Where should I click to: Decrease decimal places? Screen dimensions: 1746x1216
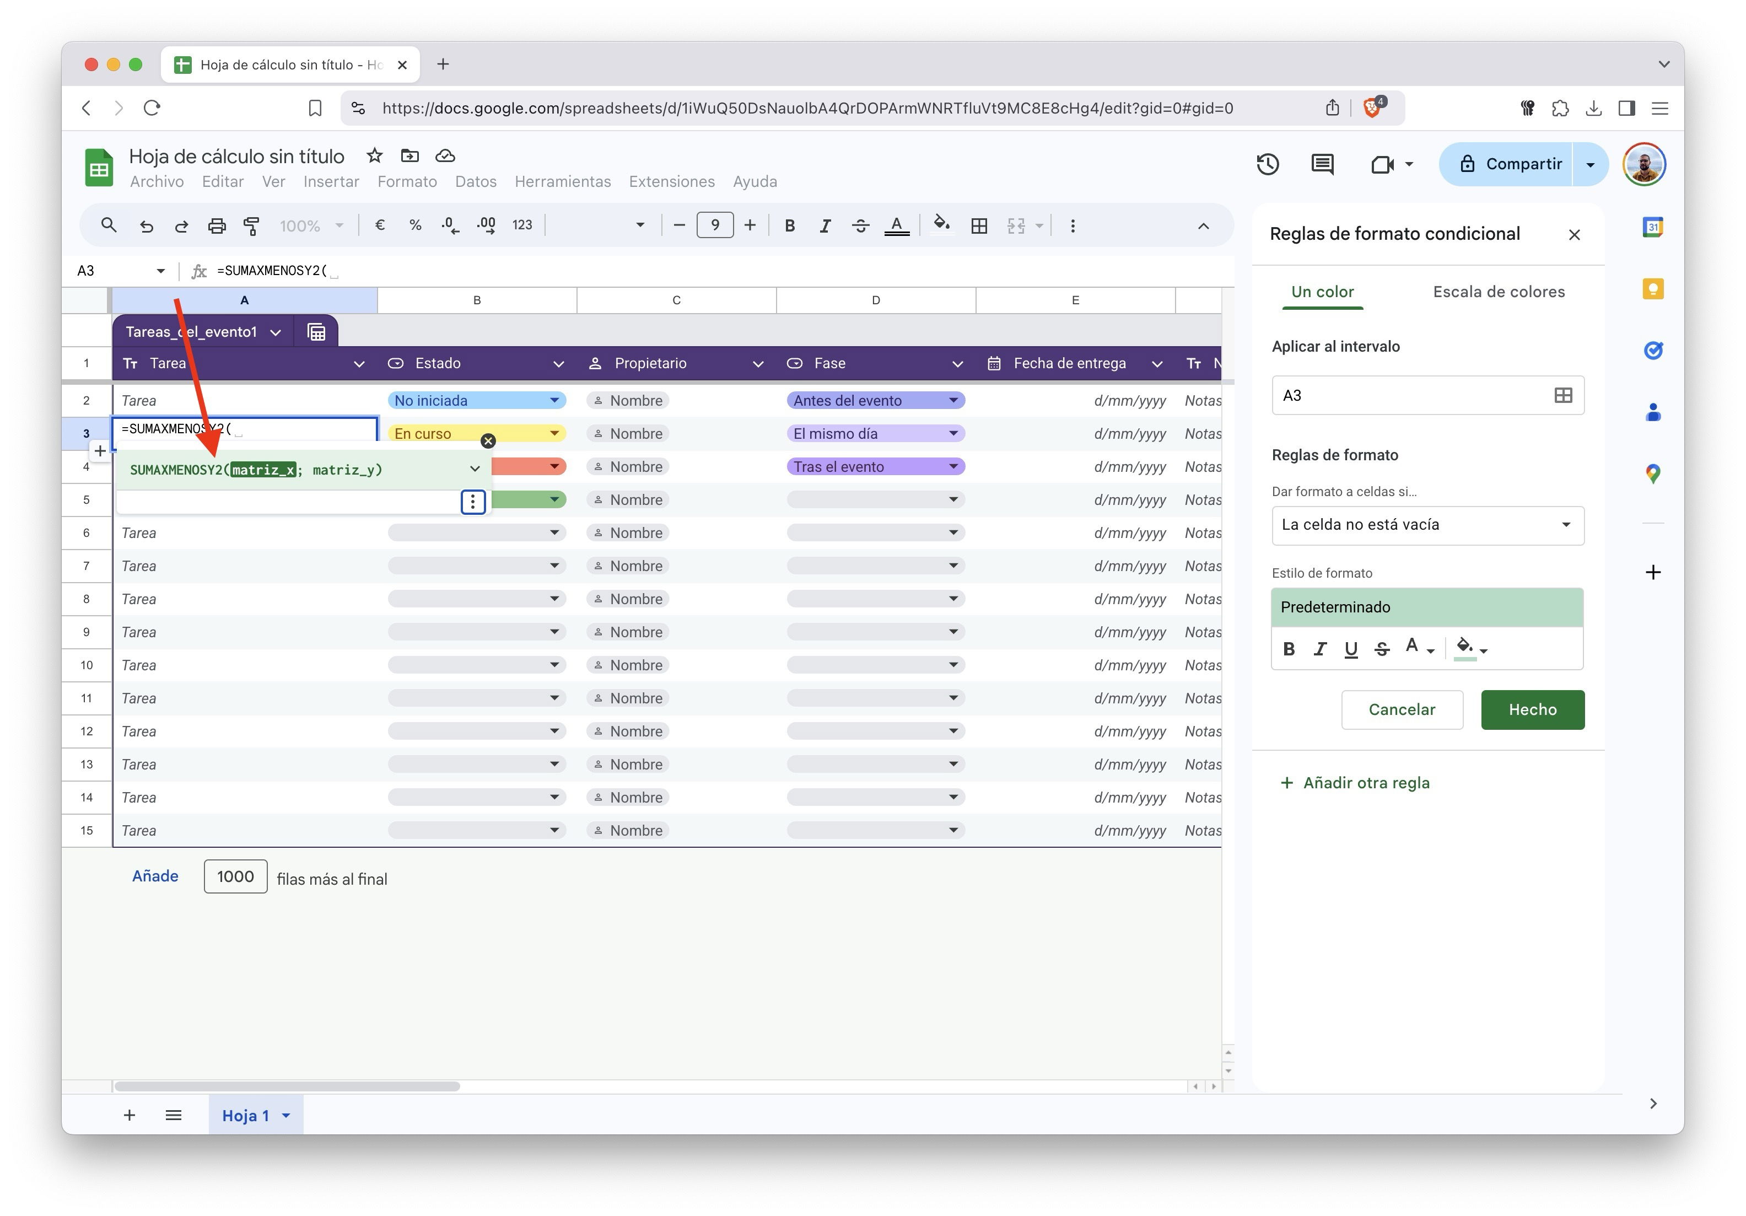click(450, 225)
